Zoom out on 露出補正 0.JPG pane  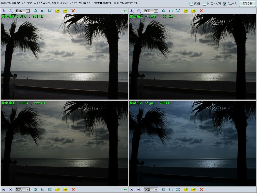11,11
